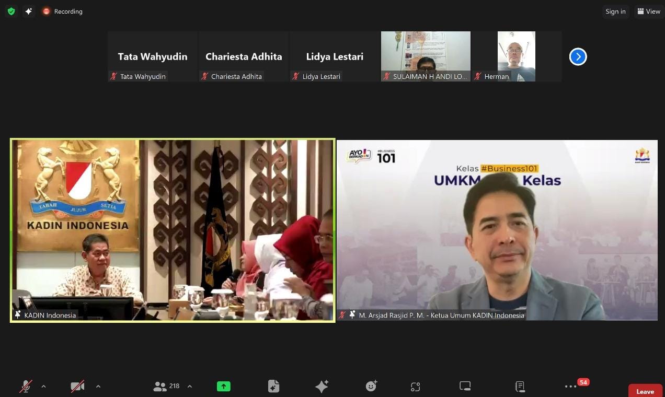Click the Recording indicator
This screenshot has width=665, height=397.
(63, 11)
